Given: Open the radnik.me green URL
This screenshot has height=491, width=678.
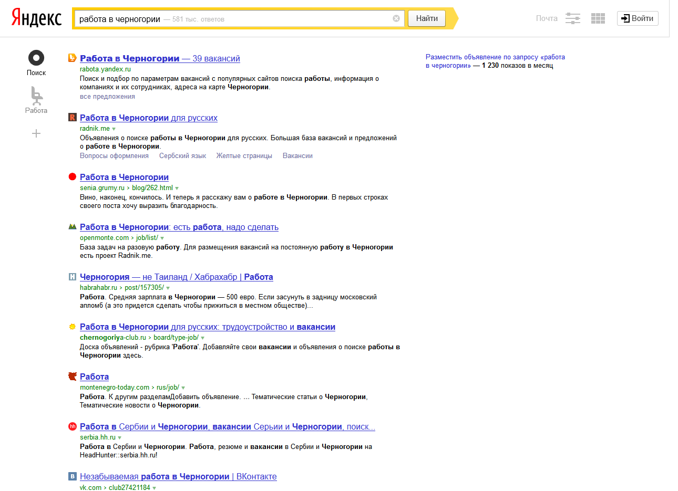Looking at the screenshot, I should (95, 129).
